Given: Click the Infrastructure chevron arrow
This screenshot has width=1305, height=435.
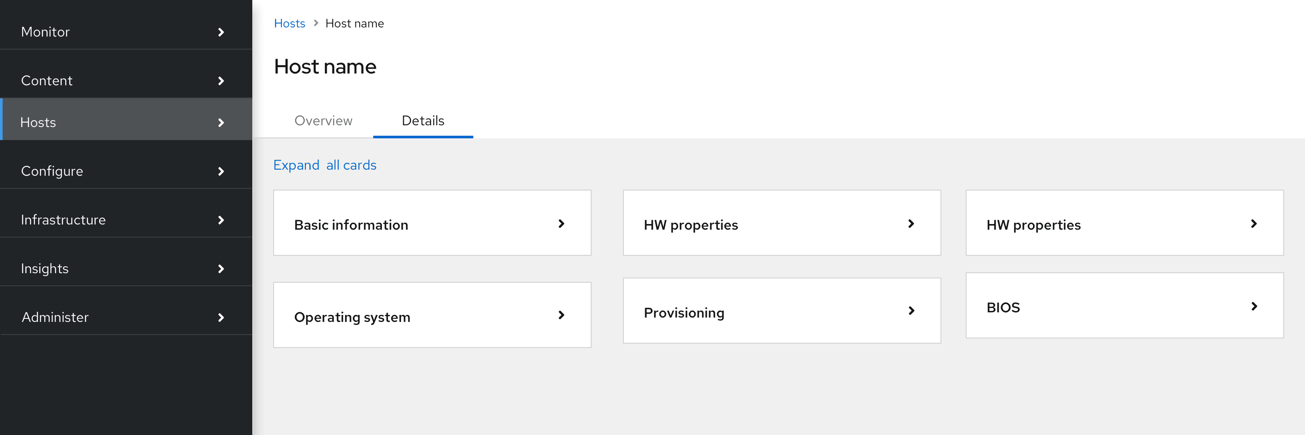Looking at the screenshot, I should click(x=221, y=220).
